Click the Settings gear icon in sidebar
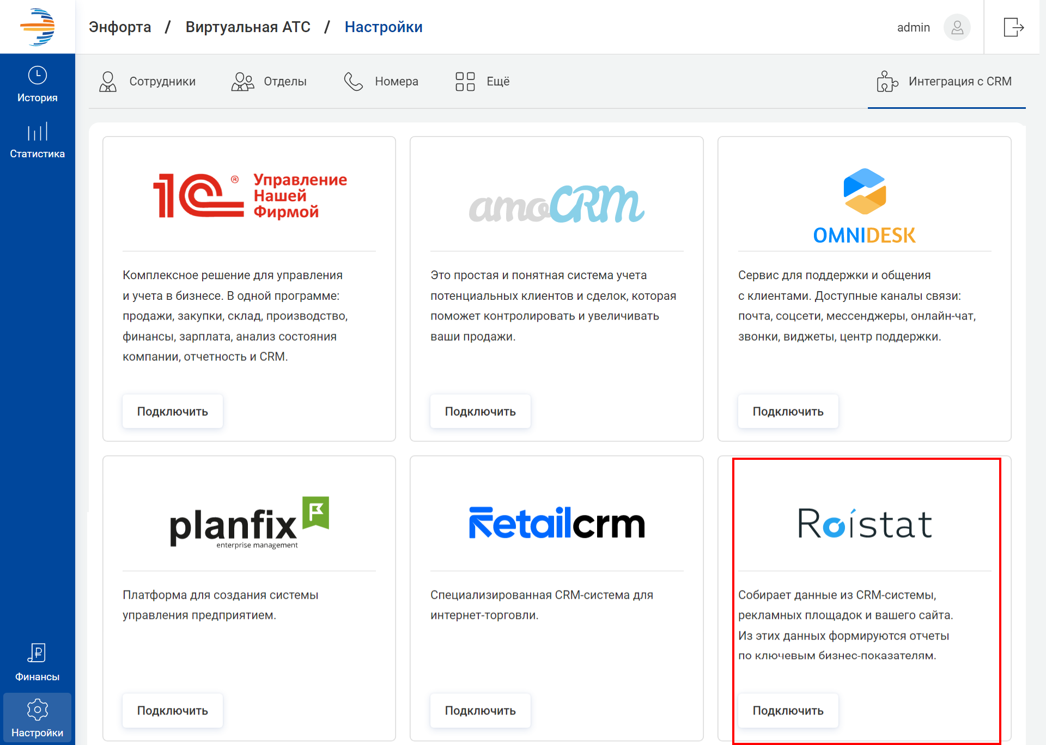The width and height of the screenshot is (1046, 745). [38, 710]
